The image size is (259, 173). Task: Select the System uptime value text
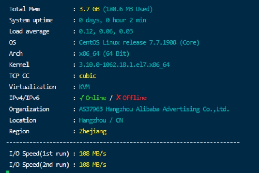tap(112, 20)
